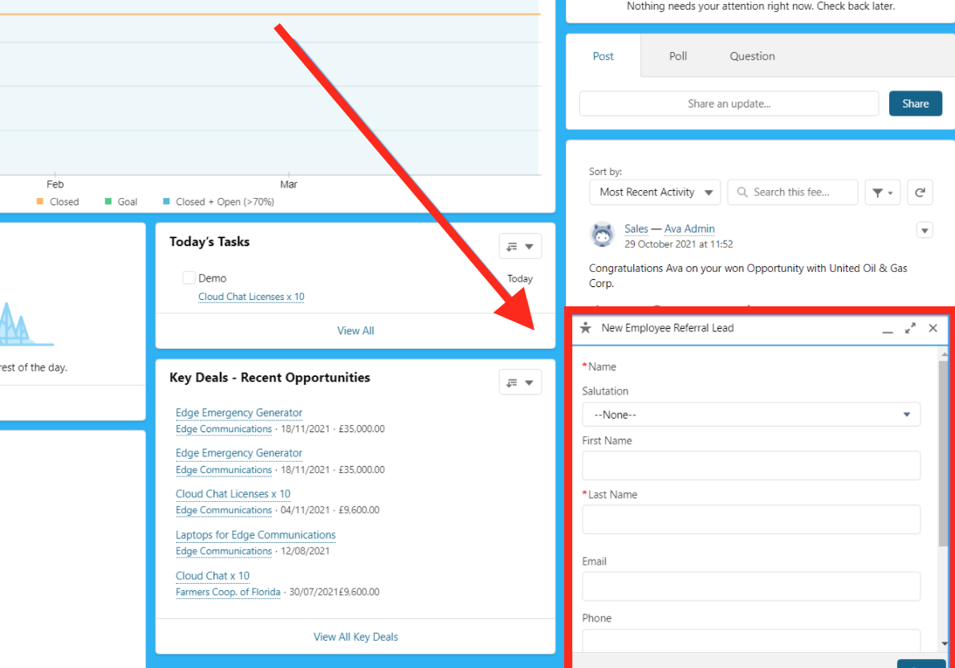Switch to the Question tab

point(752,56)
